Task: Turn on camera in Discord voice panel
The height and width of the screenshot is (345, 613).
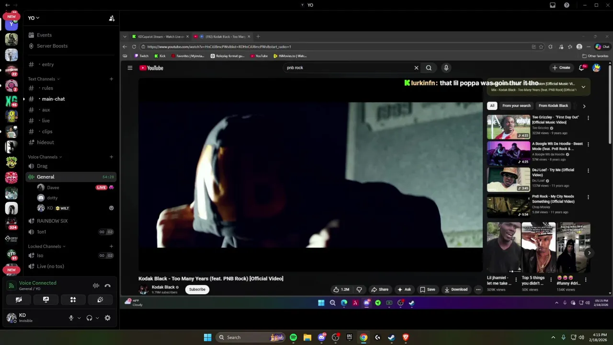Action: click(19, 299)
